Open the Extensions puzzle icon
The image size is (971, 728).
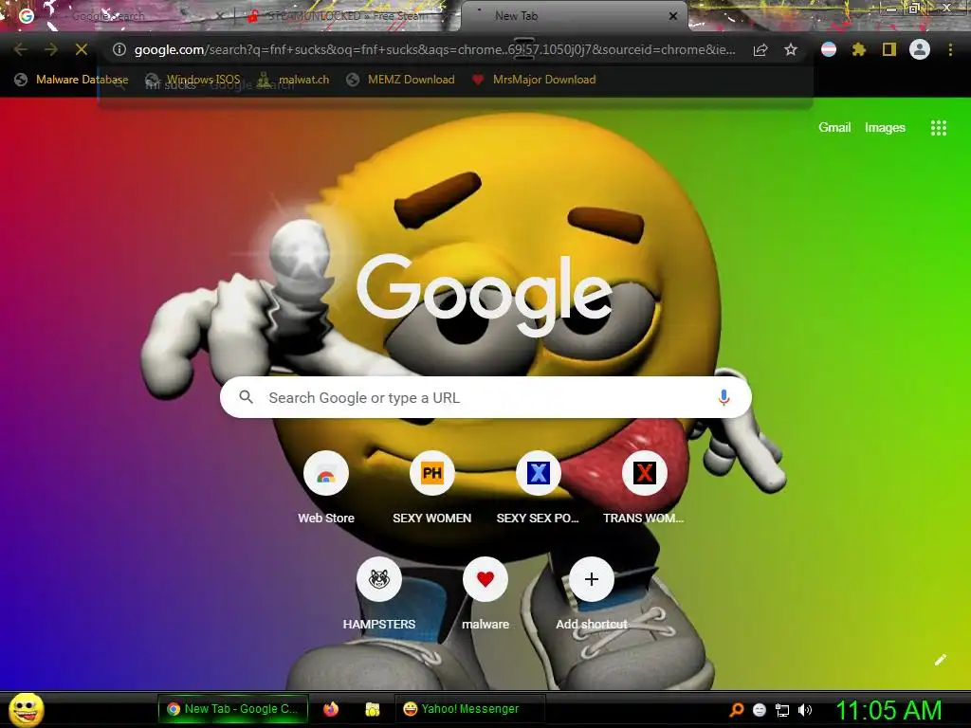pyautogui.click(x=859, y=49)
